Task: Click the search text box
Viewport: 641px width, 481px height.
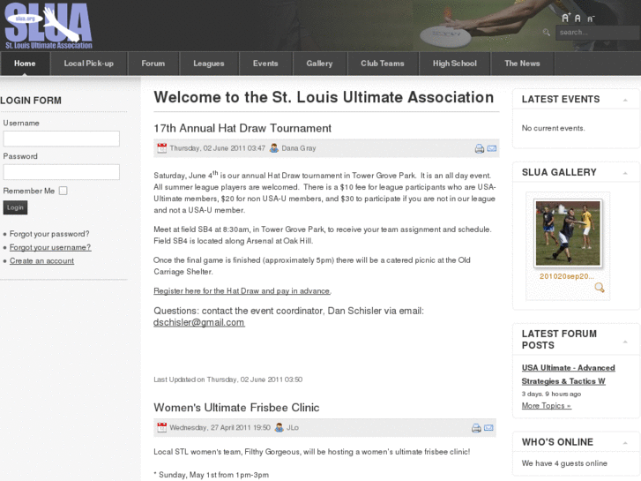Action: (597, 33)
